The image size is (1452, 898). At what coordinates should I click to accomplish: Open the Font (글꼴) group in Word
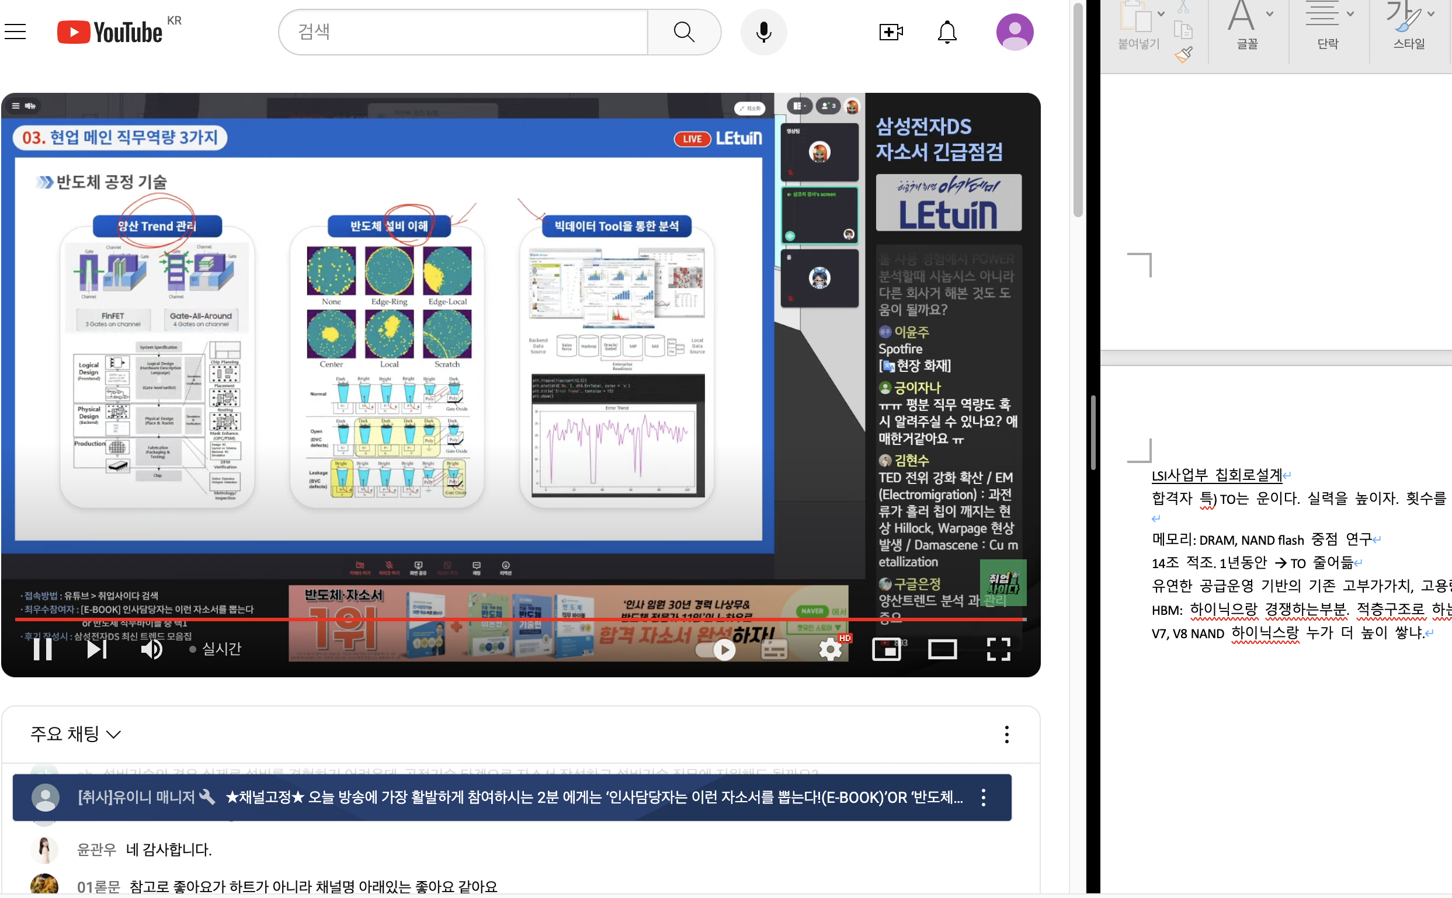1246,25
